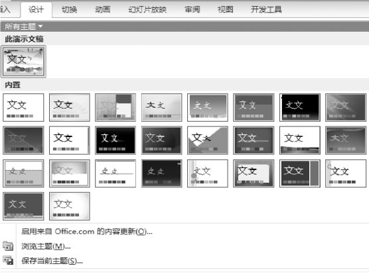Open the 动画 ribbon tab
The image size is (369, 274).
click(103, 10)
